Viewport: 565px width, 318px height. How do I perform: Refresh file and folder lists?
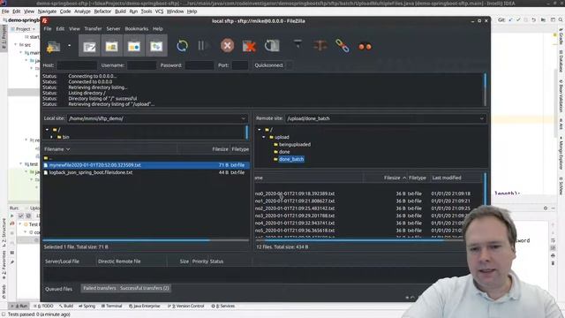183,46
